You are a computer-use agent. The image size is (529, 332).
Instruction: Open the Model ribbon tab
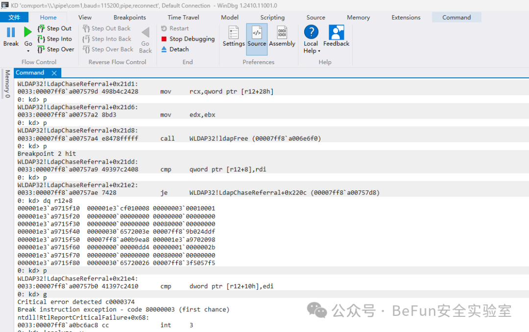click(229, 17)
